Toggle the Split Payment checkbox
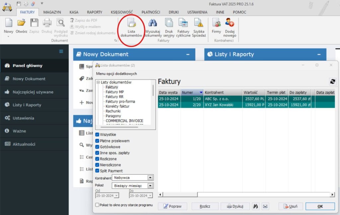 click(x=97, y=171)
